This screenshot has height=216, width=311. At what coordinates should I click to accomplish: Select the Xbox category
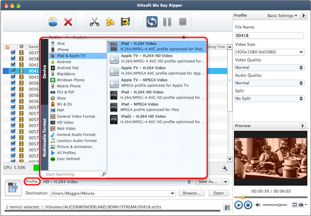click(x=78, y=98)
